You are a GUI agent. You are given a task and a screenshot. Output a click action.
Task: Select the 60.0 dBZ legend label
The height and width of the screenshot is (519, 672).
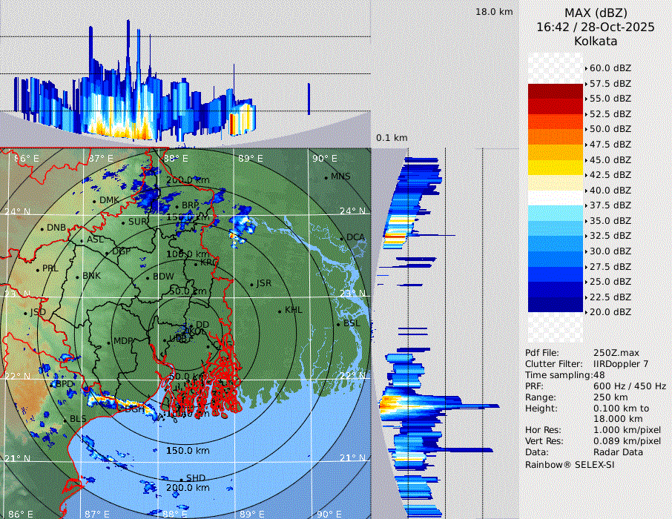[610, 68]
